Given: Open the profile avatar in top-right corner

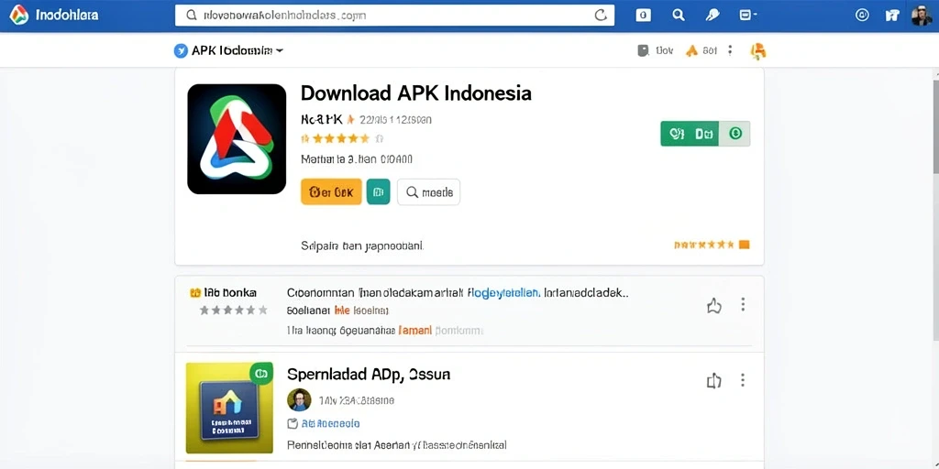Looking at the screenshot, I should click(x=922, y=15).
